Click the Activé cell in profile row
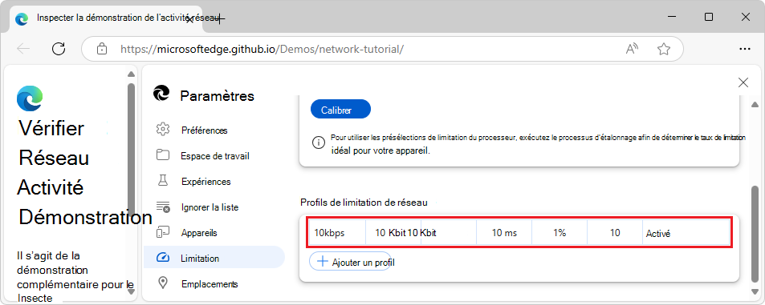Image resolution: width=765 pixels, height=305 pixels. 686,233
